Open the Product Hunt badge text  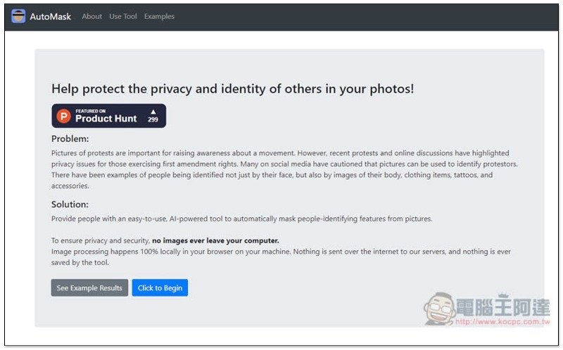point(106,119)
